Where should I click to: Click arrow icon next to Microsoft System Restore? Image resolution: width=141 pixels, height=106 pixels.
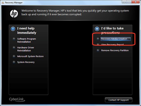[14, 56]
